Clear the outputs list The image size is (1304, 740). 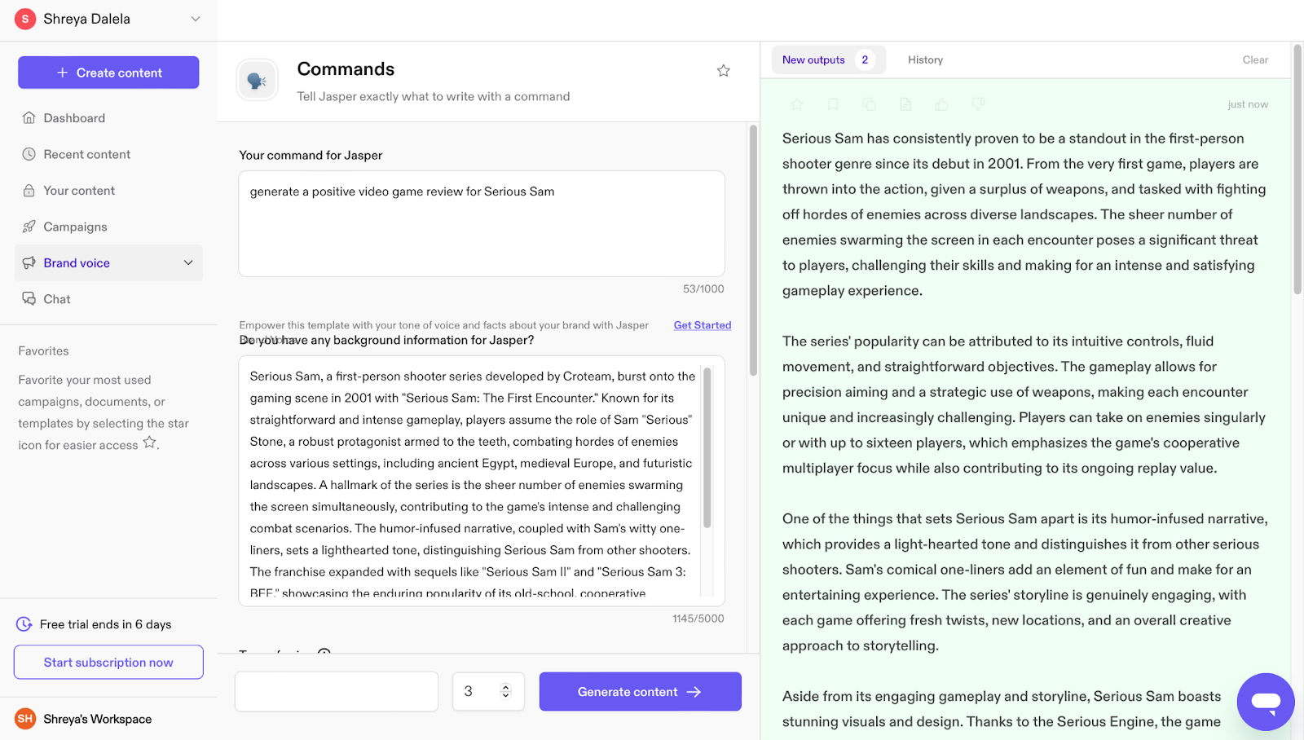(x=1255, y=59)
